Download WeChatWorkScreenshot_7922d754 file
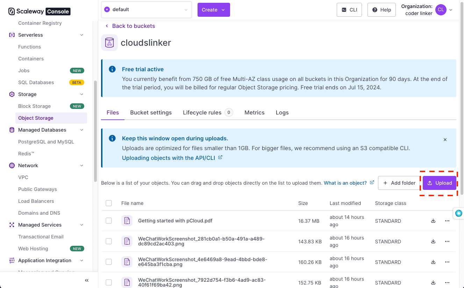This screenshot has height=288, width=464. pos(433,282)
